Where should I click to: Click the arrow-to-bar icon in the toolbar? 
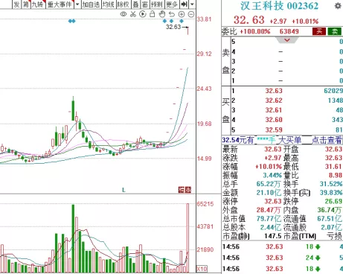coord(184,4)
